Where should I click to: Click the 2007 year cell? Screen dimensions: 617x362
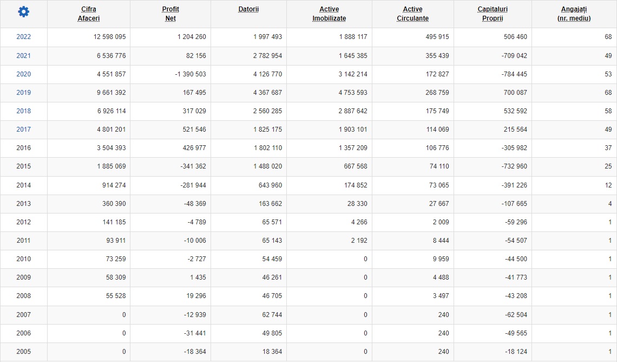pyautogui.click(x=24, y=315)
